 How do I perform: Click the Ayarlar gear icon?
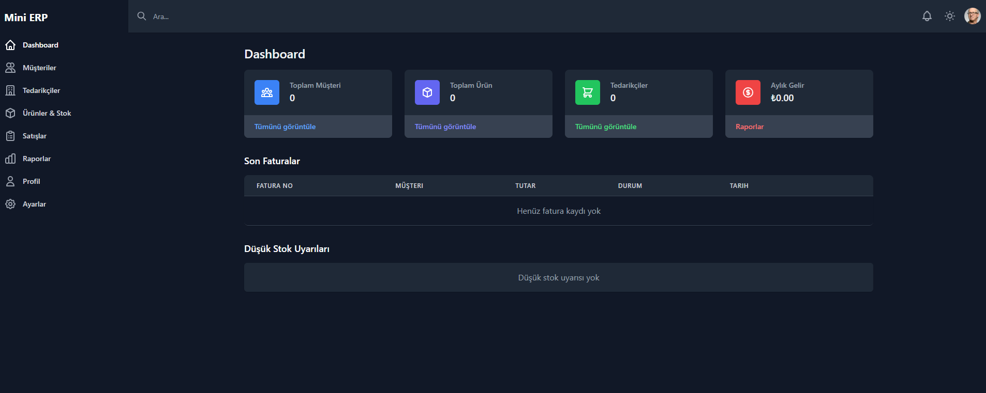click(10, 204)
